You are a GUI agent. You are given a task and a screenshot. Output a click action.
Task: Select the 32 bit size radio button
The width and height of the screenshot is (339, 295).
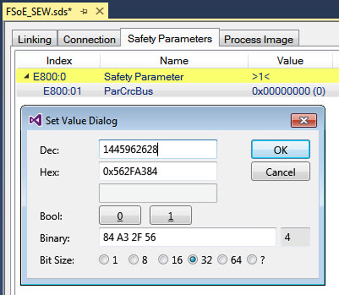pos(193,260)
